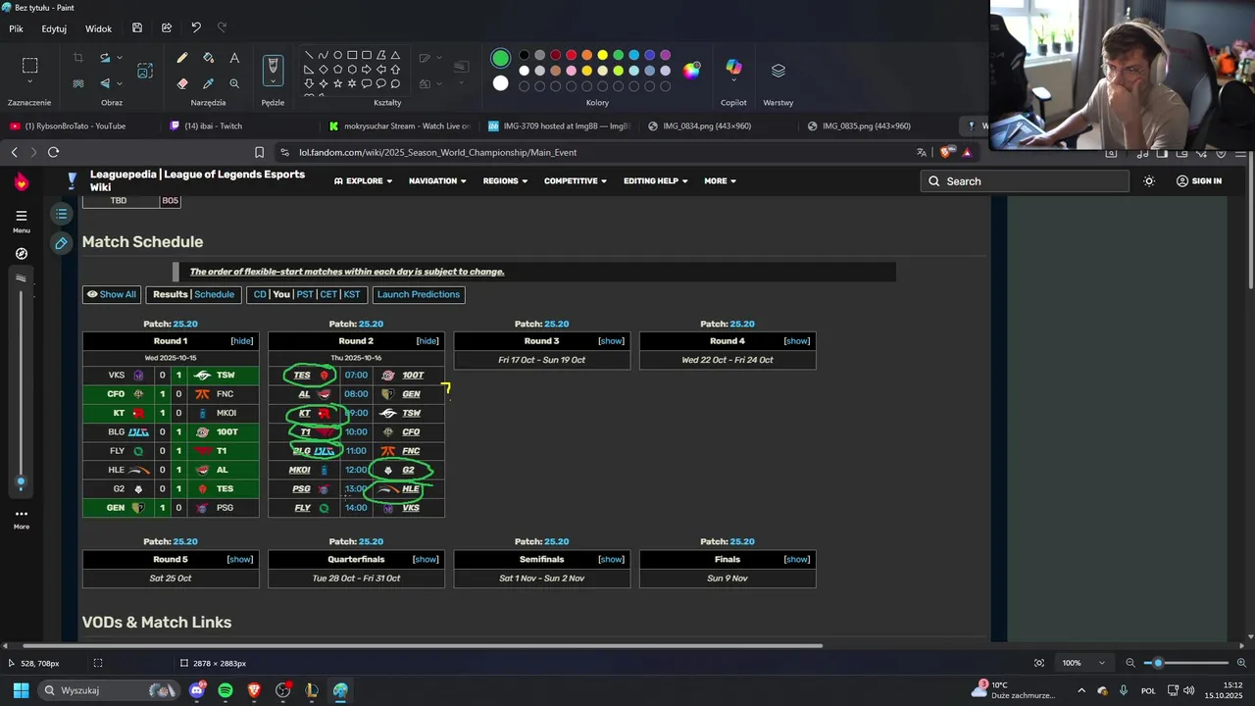This screenshot has height=706, width=1255.
Task: Show the Quarterfinals matches
Action: [x=426, y=559]
